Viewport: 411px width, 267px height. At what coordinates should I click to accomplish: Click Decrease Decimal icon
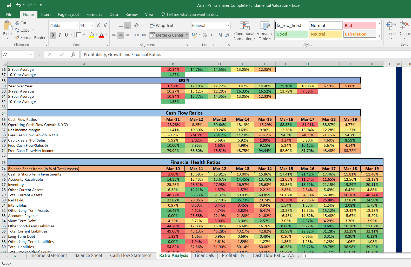pos(227,35)
